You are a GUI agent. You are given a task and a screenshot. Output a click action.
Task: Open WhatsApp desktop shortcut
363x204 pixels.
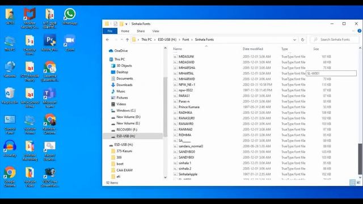coord(70,16)
